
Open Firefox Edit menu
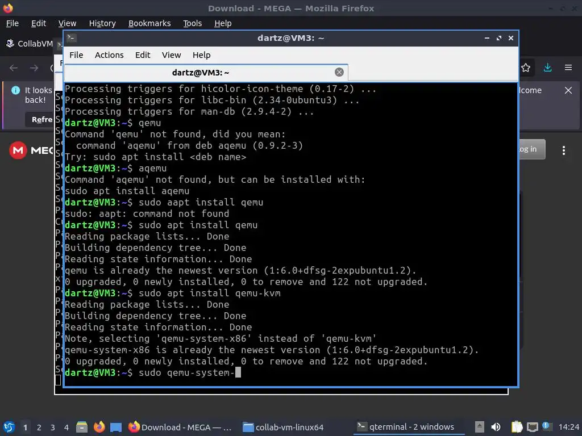click(x=39, y=23)
